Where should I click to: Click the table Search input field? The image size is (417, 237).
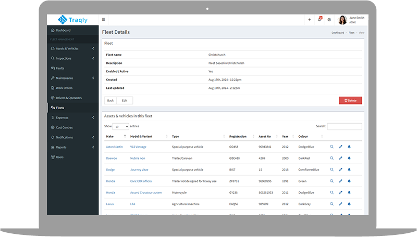345,126
